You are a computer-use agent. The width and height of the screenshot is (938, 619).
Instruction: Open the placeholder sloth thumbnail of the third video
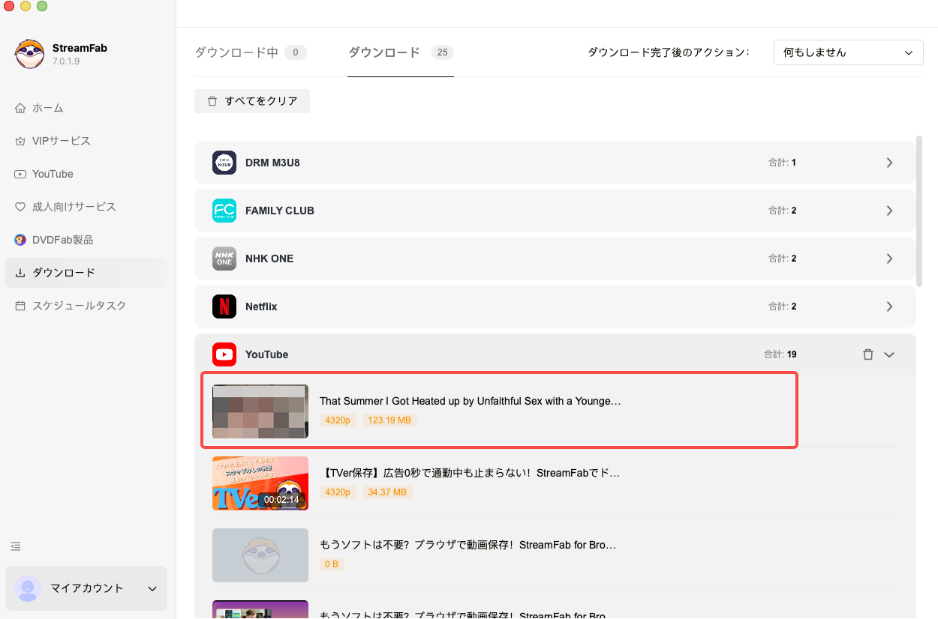260,555
